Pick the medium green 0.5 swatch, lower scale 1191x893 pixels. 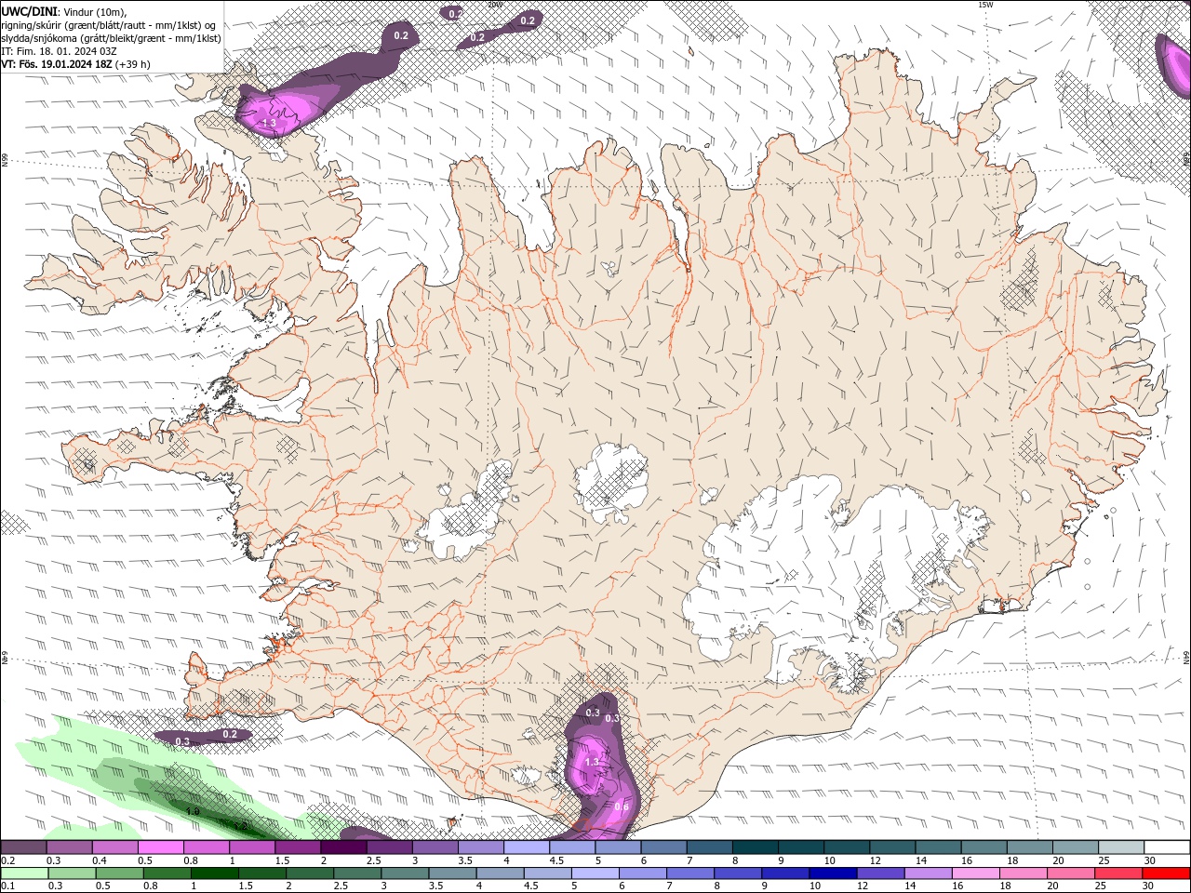pyautogui.click(x=119, y=873)
